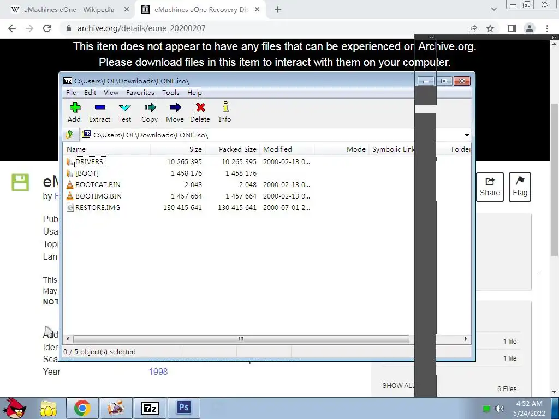559x419 pixels.
Task: Click the taskbar clock 4:52 AM
Action: [529, 403]
